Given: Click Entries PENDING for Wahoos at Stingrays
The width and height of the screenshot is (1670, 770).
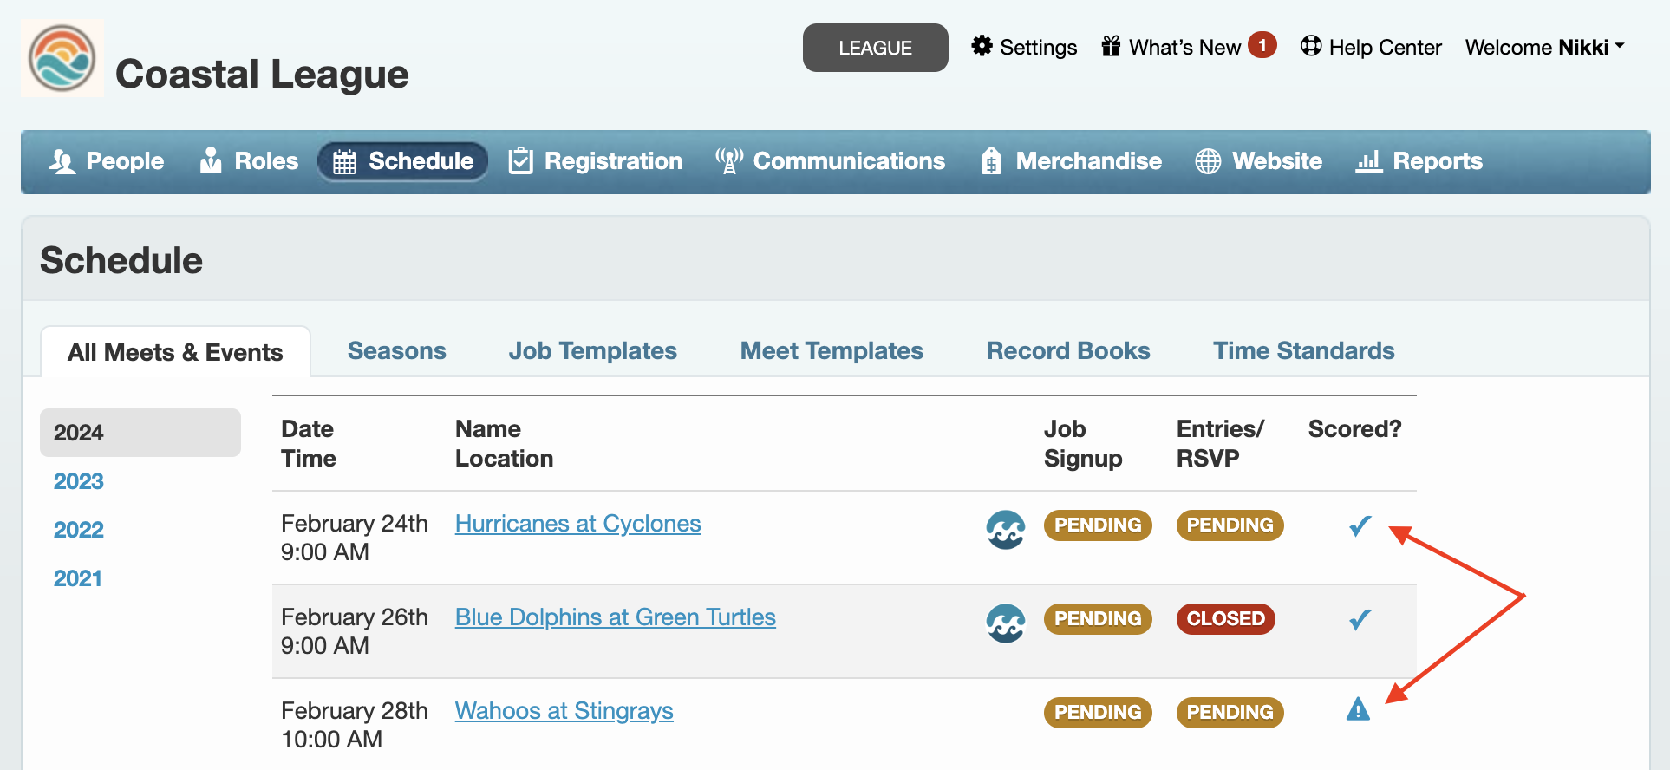Looking at the screenshot, I should pos(1230,713).
